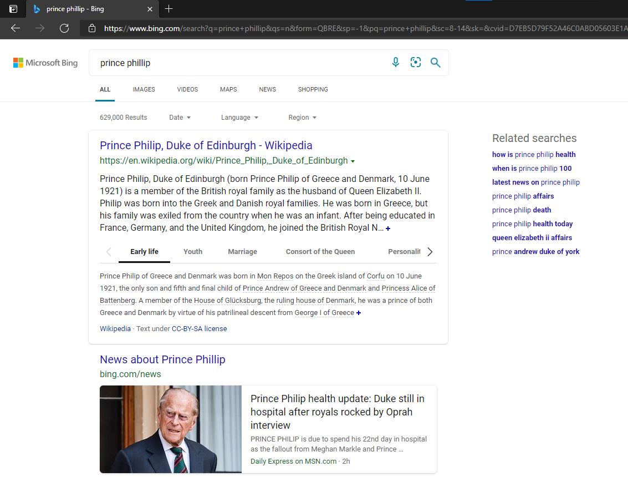Open Princess Alice of Battenberg link
The width and height of the screenshot is (628, 477).
coord(268,294)
